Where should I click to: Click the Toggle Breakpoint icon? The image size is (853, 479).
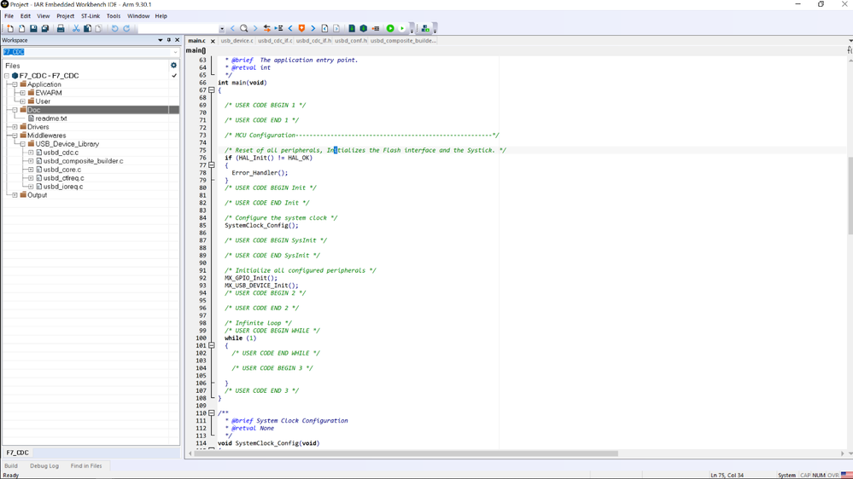click(376, 28)
